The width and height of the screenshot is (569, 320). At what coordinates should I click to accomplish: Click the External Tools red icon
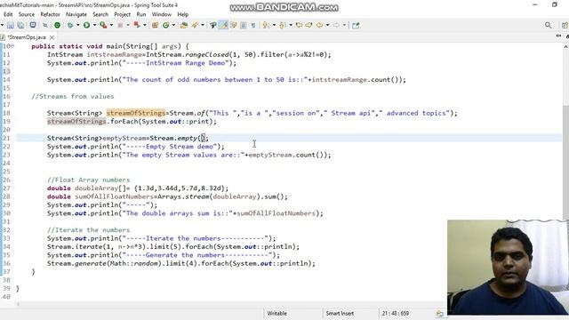(137, 25)
